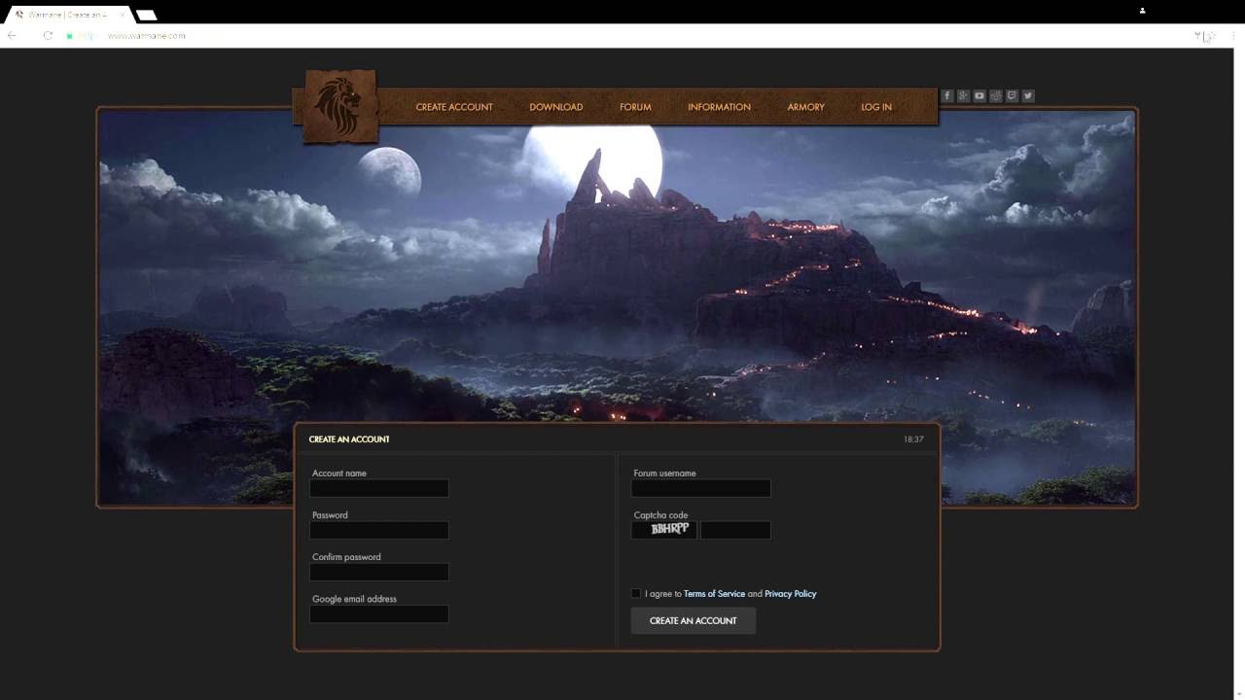The image size is (1245, 700).
Task: Open the Warmane Facebook page icon
Action: [946, 95]
